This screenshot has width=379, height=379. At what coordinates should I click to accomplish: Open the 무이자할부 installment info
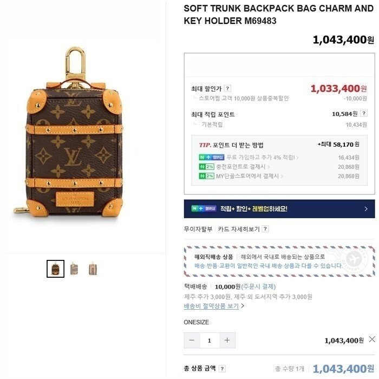coord(198,229)
